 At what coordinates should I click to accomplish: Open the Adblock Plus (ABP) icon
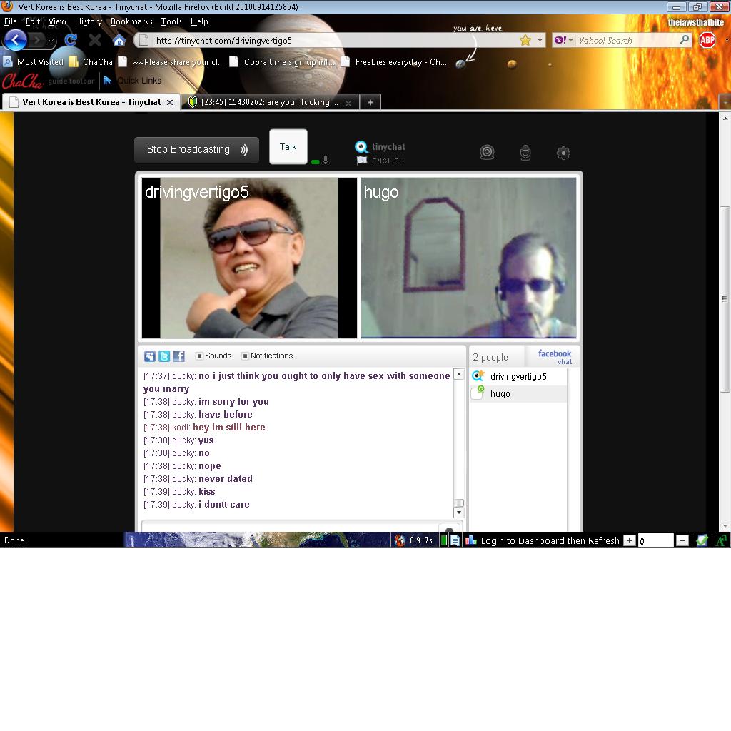[707, 40]
